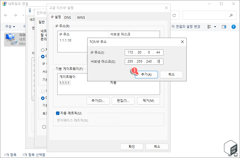240x158 pixels.
Task: Click the preview pane icon on the toolbar
Action: click(224, 26)
